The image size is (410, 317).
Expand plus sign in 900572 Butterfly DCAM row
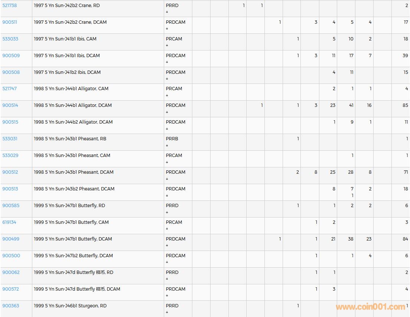click(x=167, y=296)
